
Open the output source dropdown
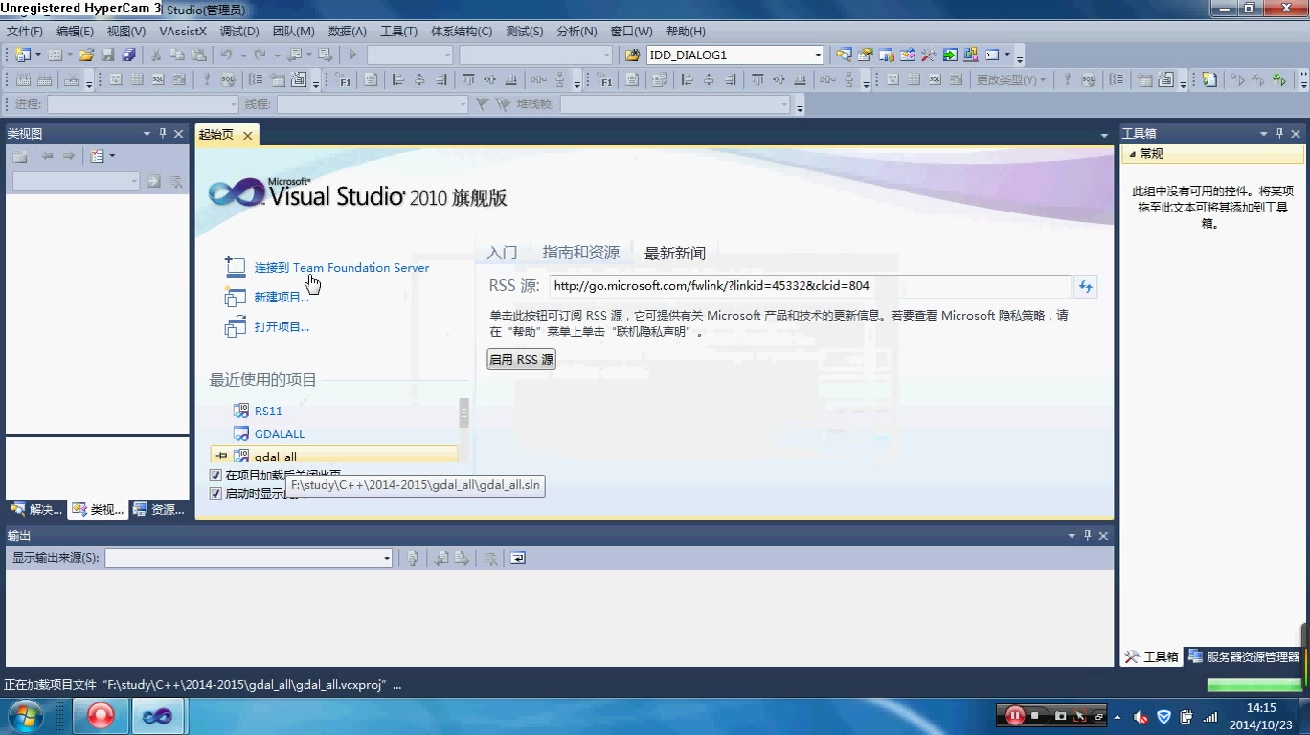[x=387, y=558]
